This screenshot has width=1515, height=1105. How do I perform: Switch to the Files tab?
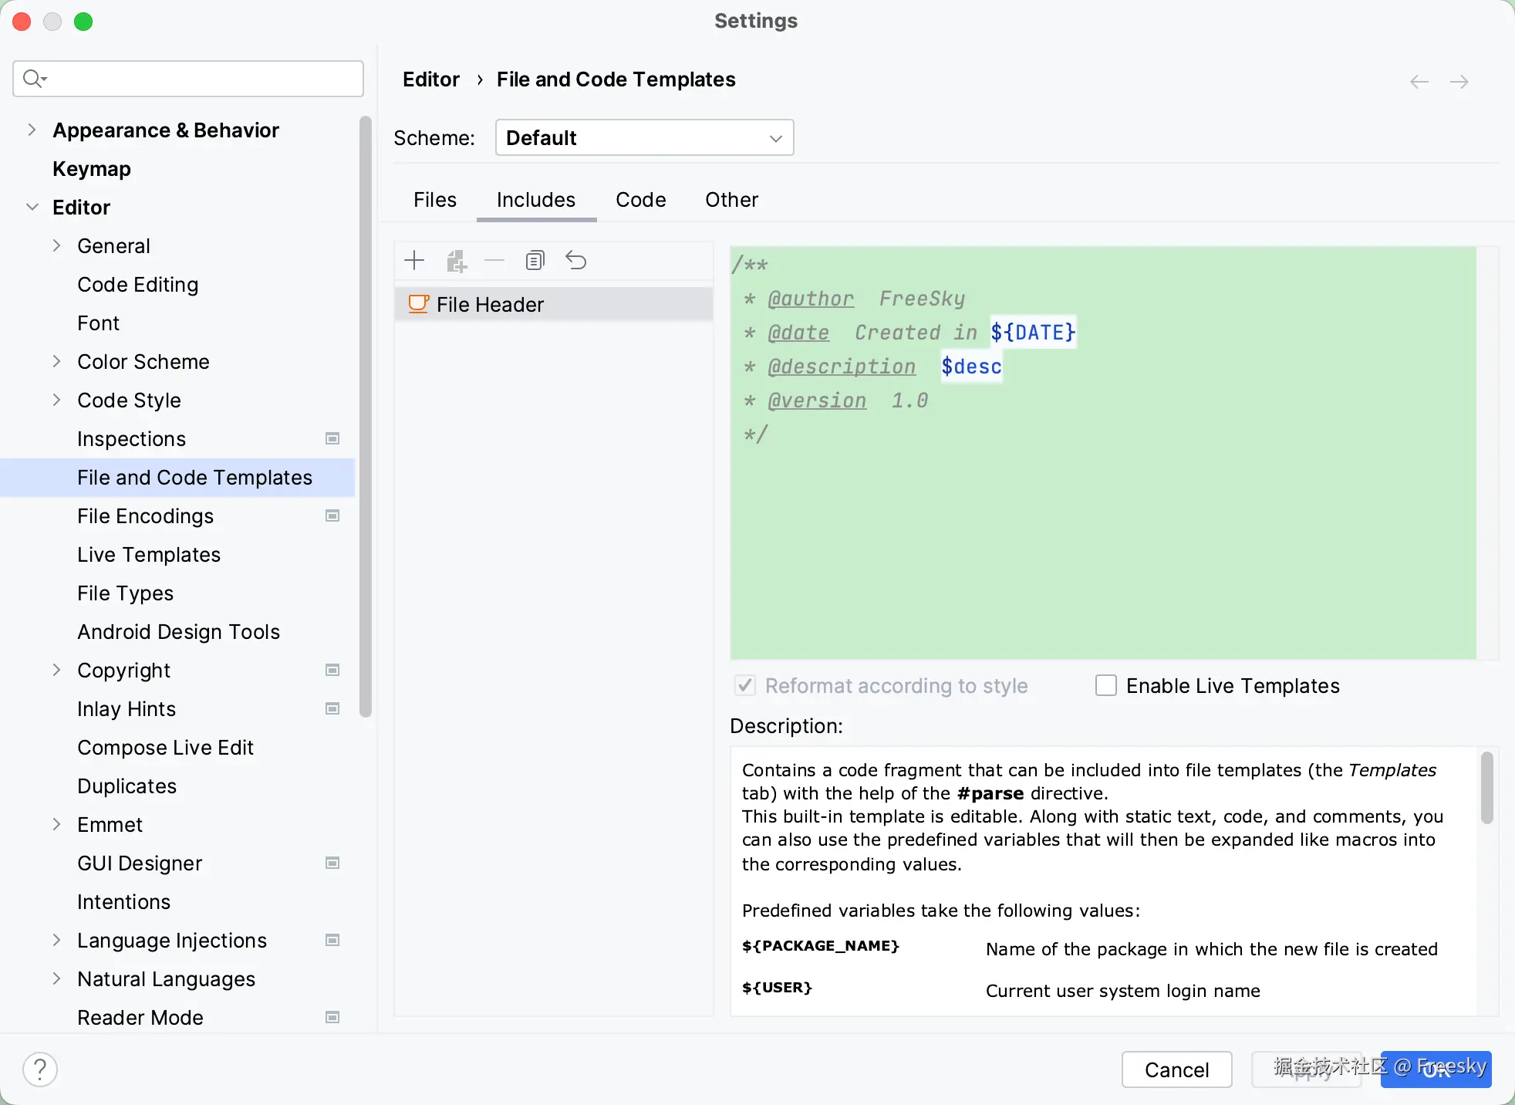434,200
